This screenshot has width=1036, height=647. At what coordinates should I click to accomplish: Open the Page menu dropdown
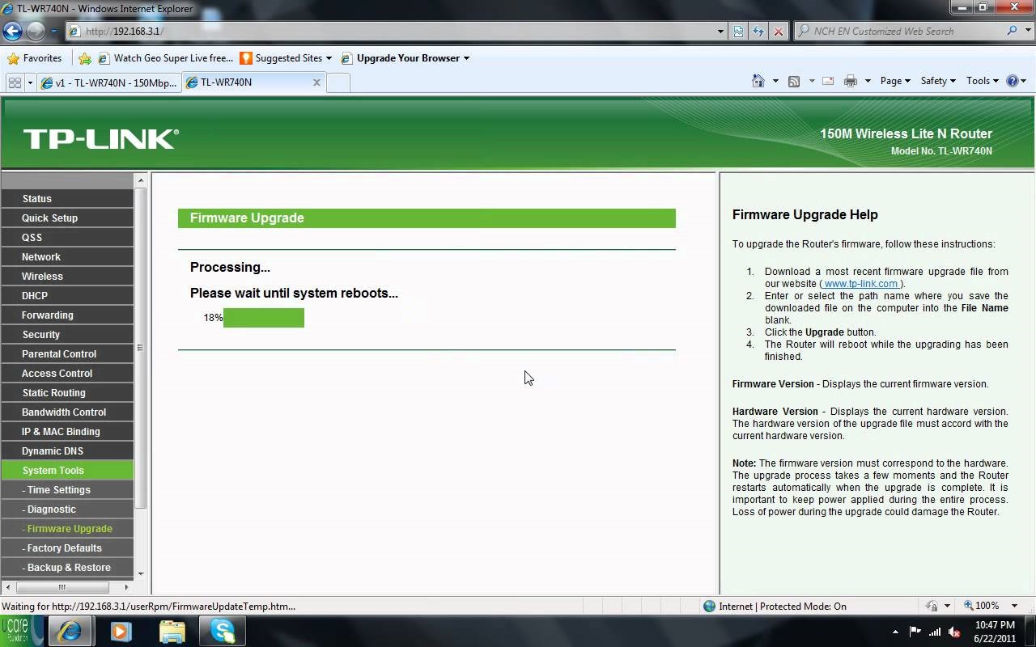pos(895,81)
